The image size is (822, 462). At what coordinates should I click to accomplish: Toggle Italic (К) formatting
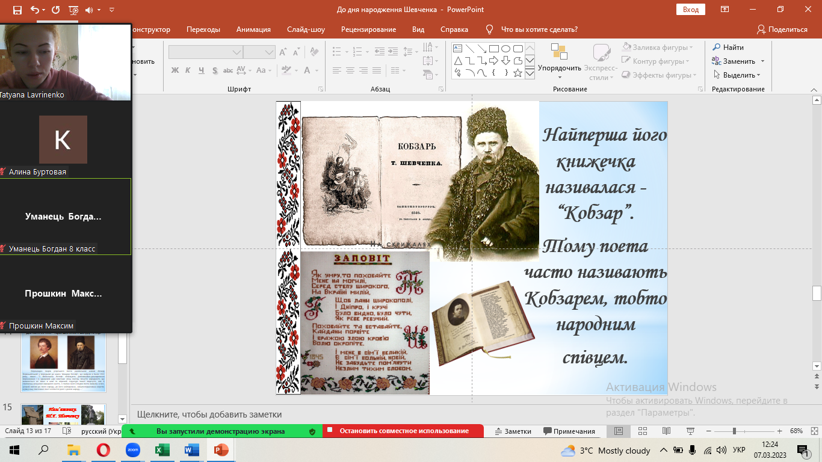(188, 70)
